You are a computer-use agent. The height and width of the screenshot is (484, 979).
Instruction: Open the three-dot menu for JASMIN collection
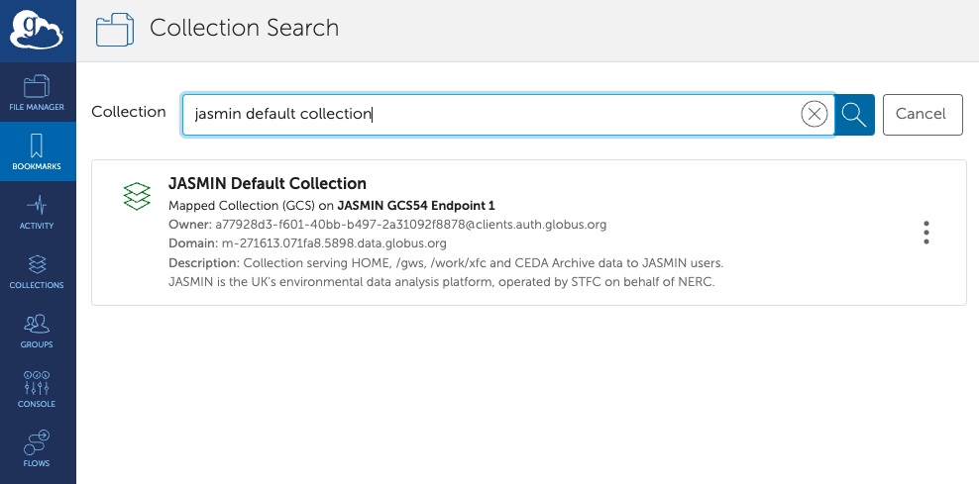pyautogui.click(x=925, y=233)
